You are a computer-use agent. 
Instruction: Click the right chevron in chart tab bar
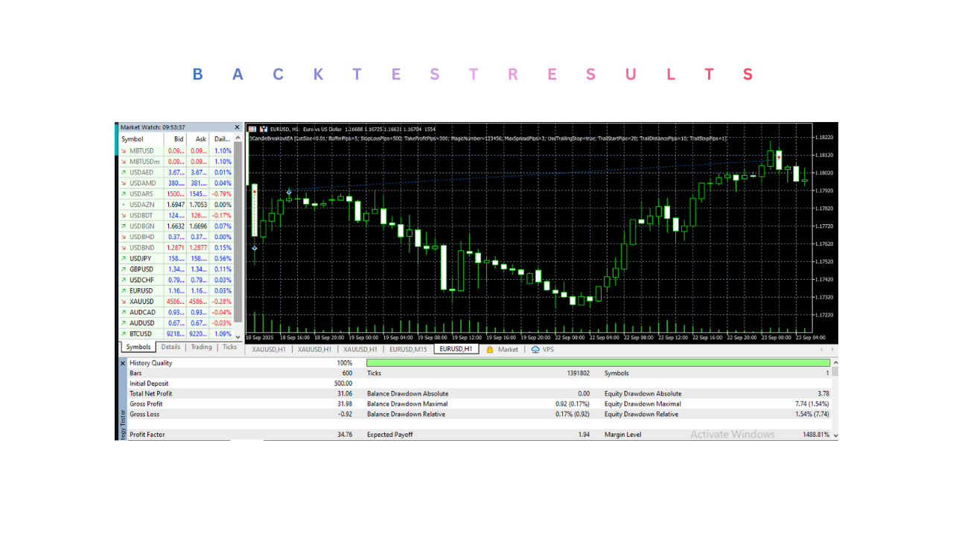(x=833, y=349)
